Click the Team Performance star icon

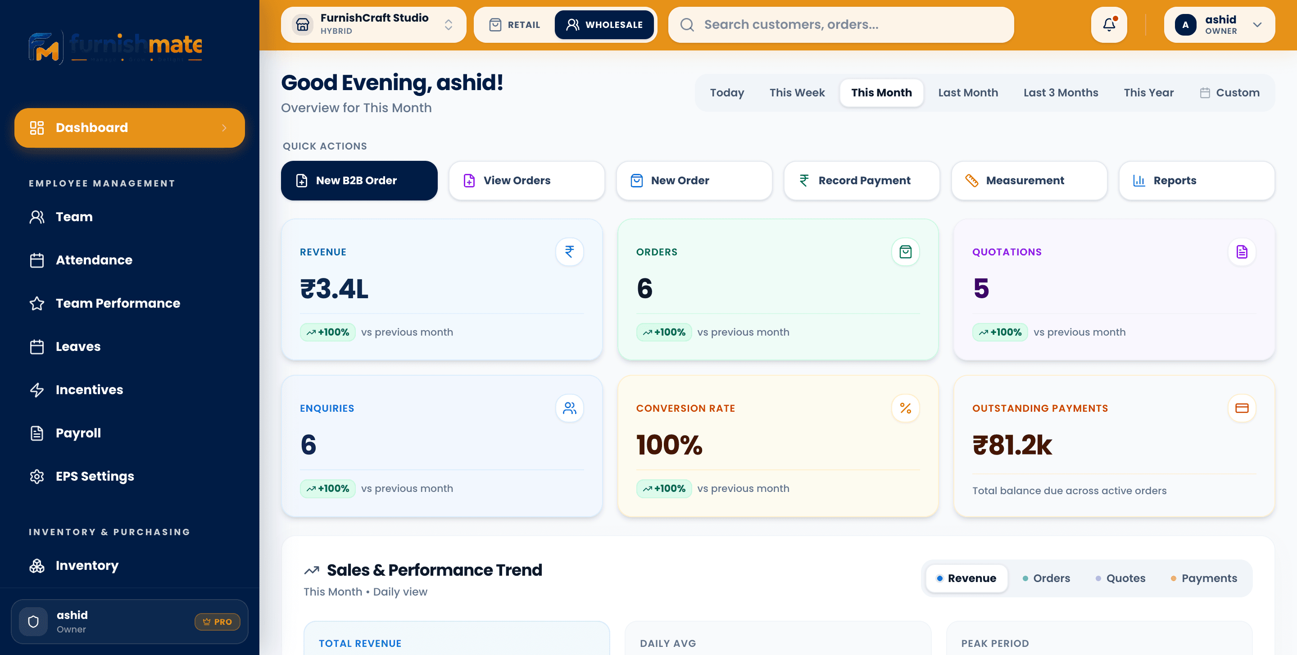click(37, 303)
